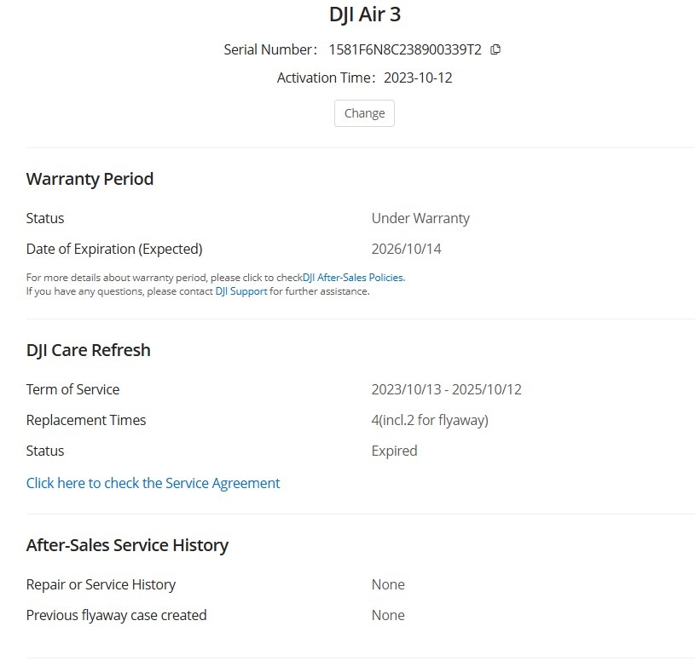695x661 pixels.
Task: Copy the serial number with the copy icon
Action: coord(495,49)
